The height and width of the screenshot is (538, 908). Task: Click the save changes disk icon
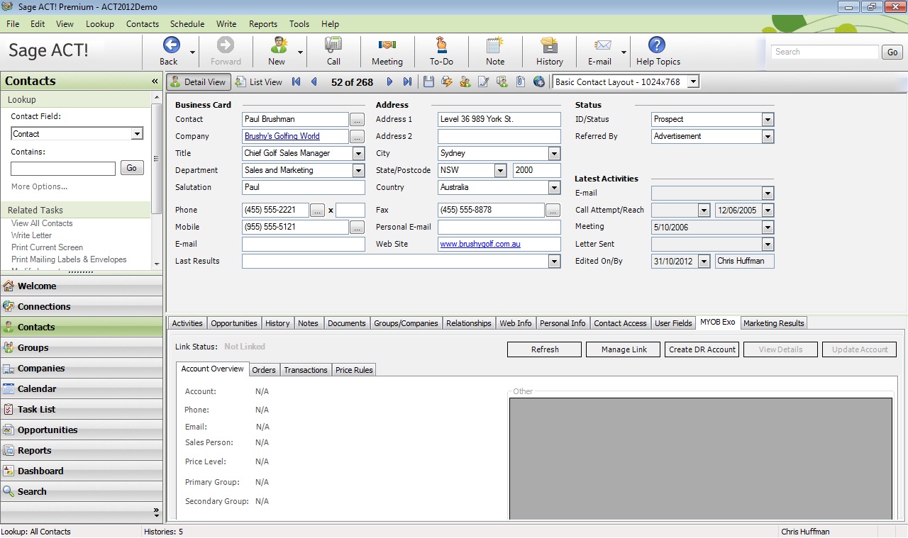pos(428,82)
